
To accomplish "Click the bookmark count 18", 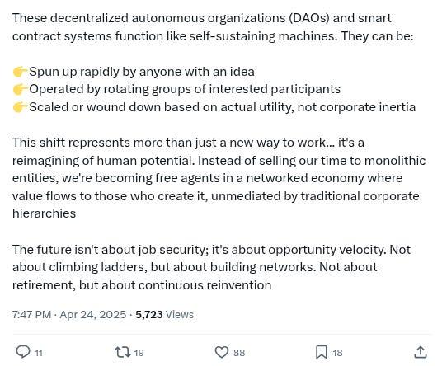I will pos(337,353).
